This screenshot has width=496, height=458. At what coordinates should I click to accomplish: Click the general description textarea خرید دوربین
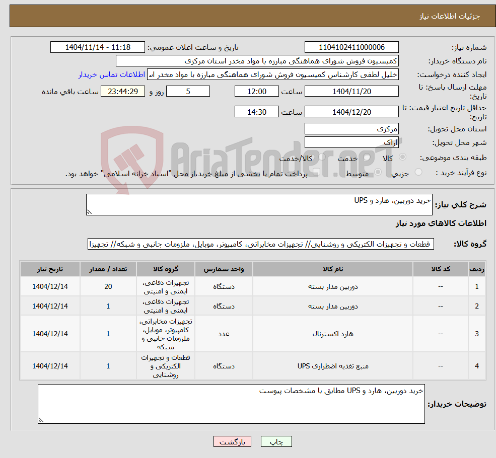coord(259,204)
